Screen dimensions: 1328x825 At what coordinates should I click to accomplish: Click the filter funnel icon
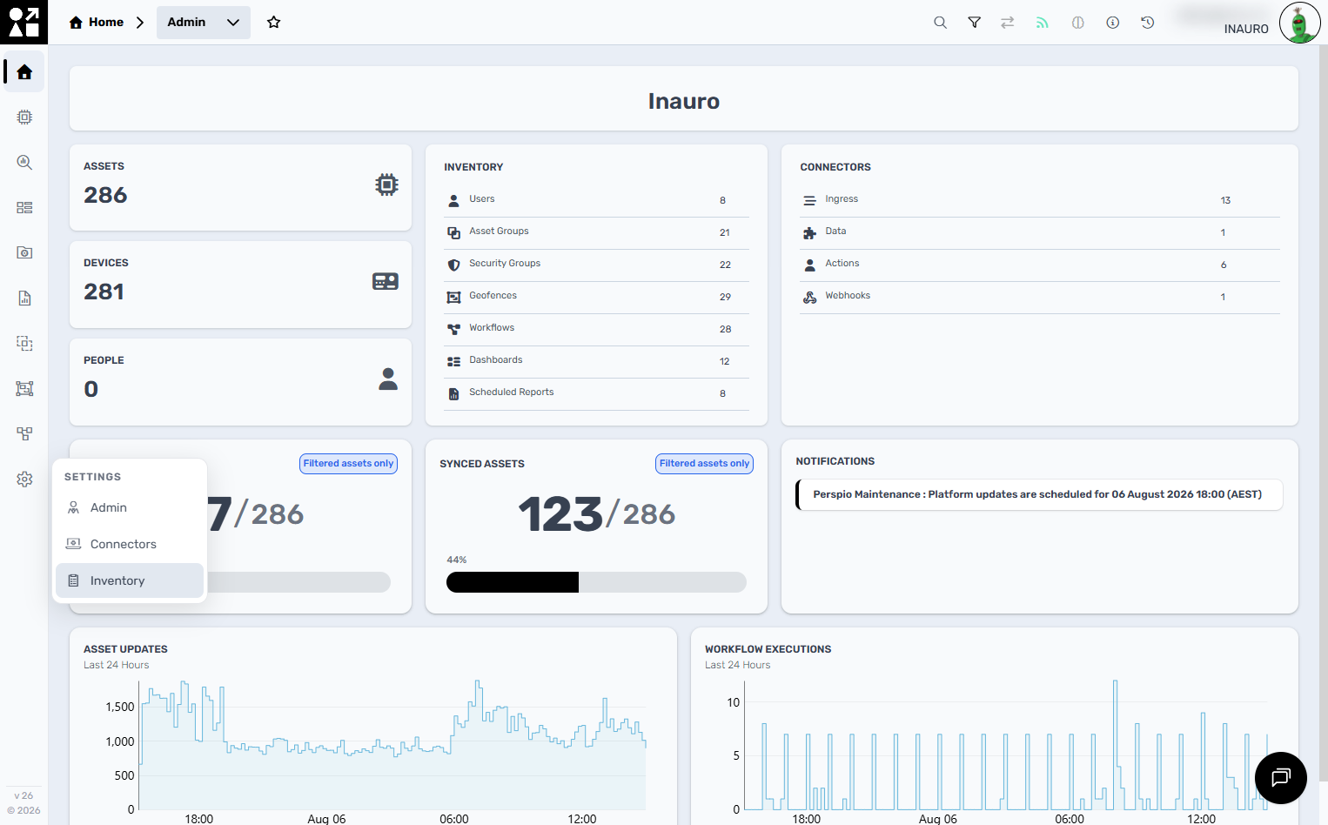975,23
